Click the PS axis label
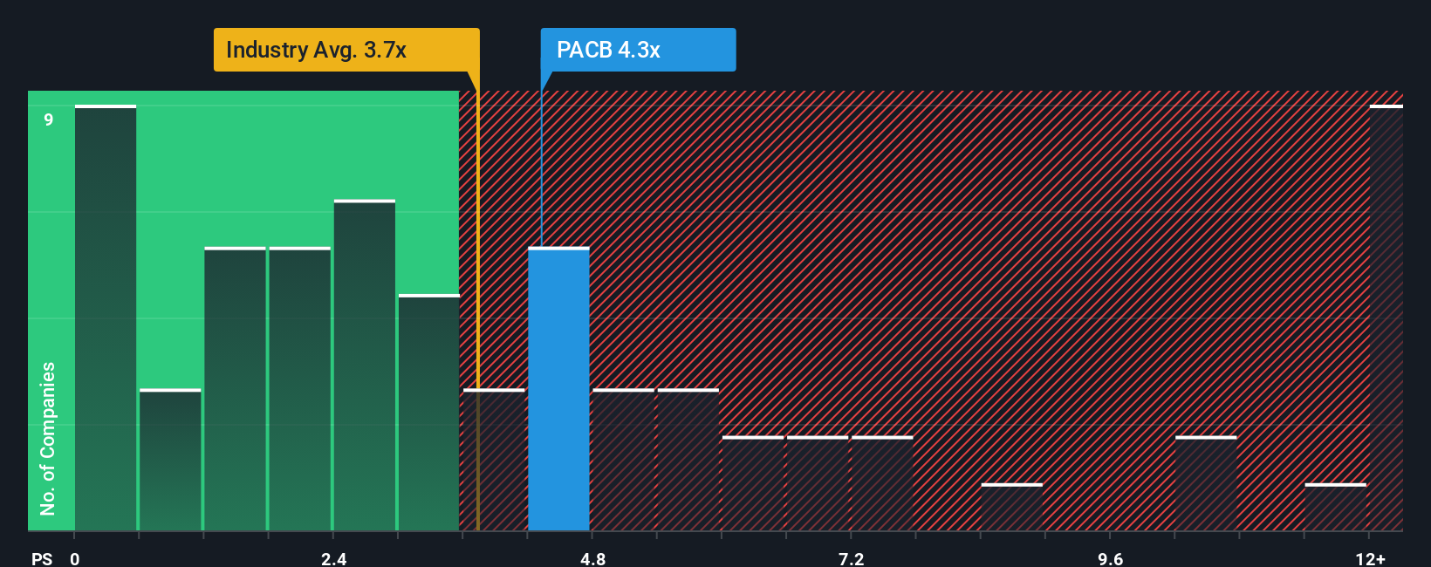Screen dimensions: 1431x567 42,558
